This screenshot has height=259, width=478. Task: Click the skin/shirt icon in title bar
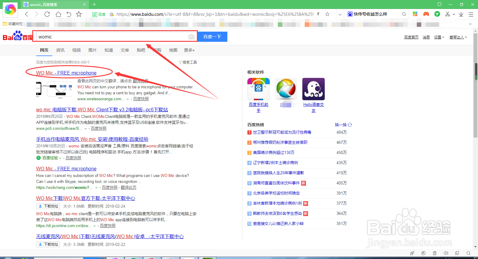click(x=439, y=4)
